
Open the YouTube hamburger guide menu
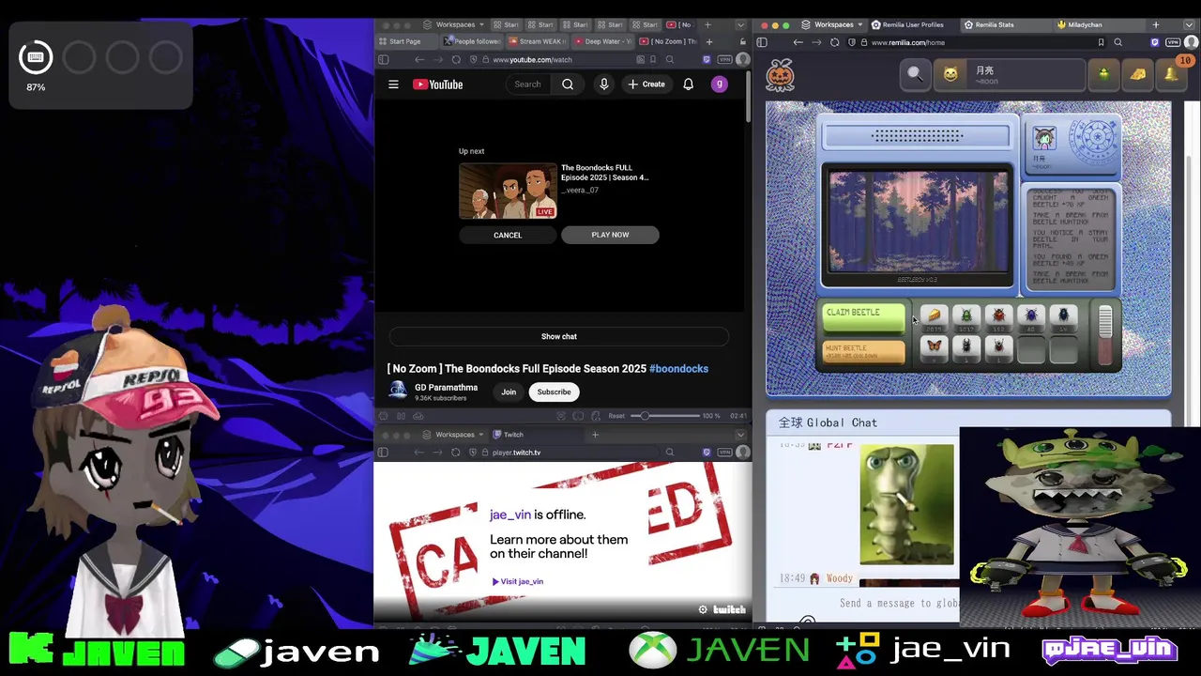click(x=393, y=84)
